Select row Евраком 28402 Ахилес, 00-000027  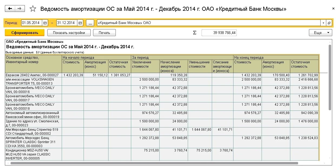[162, 75]
